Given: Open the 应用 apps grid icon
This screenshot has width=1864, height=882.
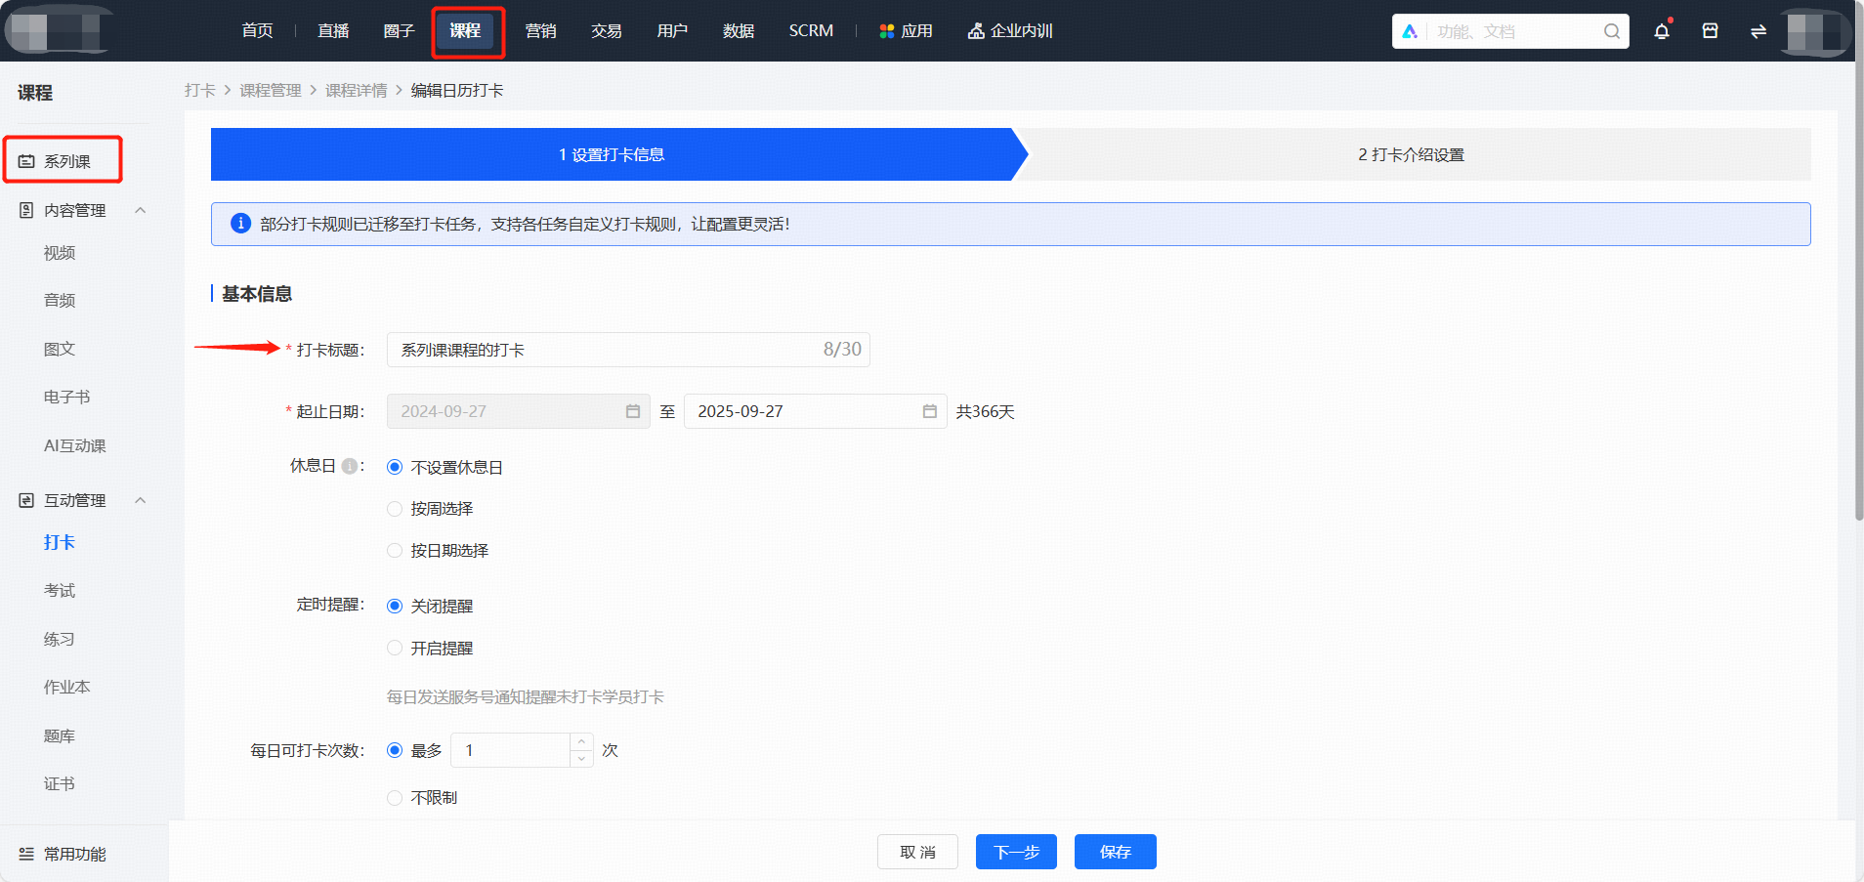Looking at the screenshot, I should [887, 31].
